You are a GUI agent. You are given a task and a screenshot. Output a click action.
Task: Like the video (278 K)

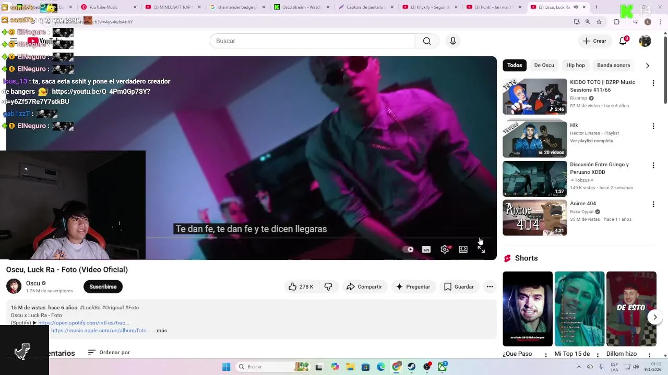click(301, 286)
